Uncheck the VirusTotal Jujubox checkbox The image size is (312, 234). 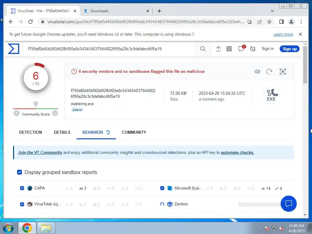[x=22, y=204]
